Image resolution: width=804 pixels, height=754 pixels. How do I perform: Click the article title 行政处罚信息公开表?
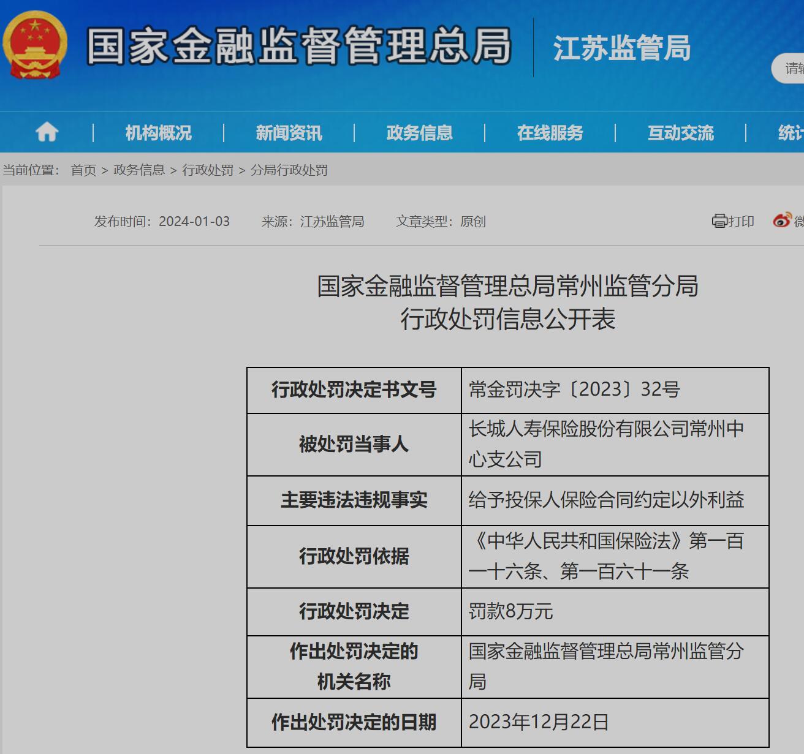(x=507, y=319)
